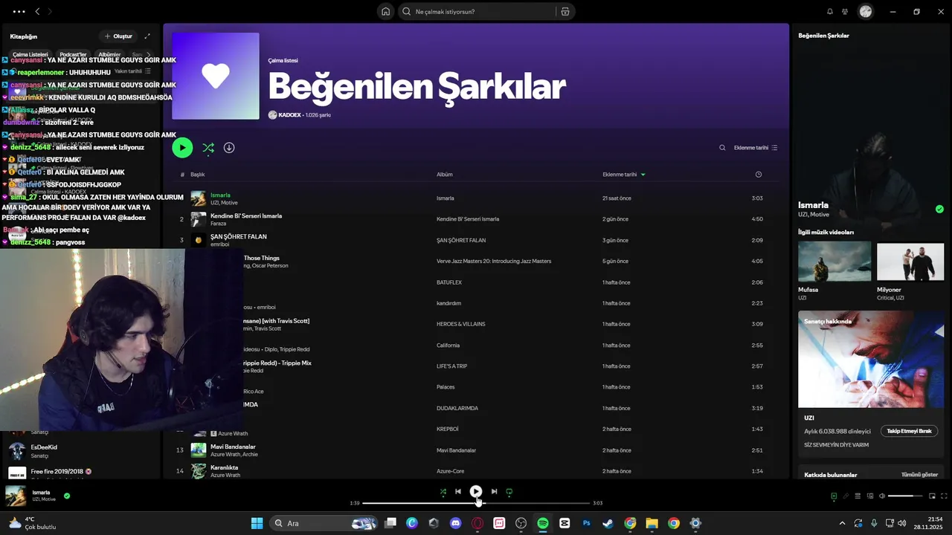The height and width of the screenshot is (535, 952).
Task: Toggle shuffle in the bottom player controls
Action: coord(443,492)
